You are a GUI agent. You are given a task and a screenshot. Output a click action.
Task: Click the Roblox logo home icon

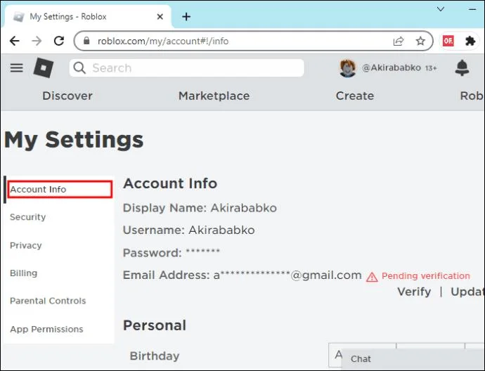(44, 67)
